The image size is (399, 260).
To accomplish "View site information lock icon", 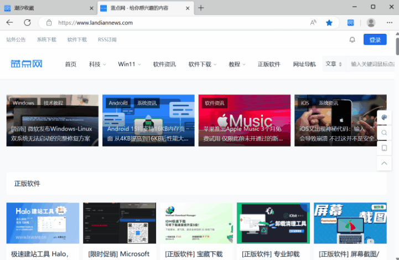I will (49, 23).
